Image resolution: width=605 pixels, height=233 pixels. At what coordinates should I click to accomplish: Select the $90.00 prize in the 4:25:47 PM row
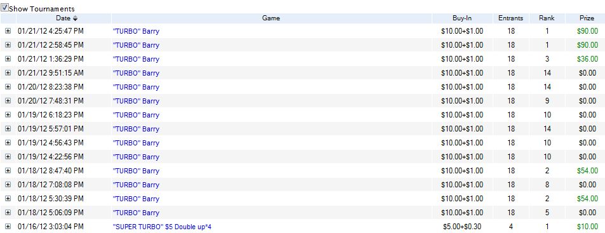pos(587,31)
